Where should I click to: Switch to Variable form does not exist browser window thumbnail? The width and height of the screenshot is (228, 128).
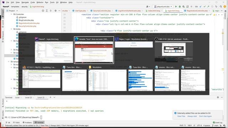click(x=94, y=50)
